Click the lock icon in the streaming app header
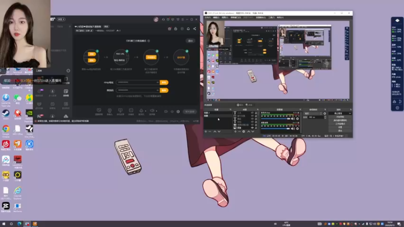This screenshot has width=404, height=227. click(x=176, y=29)
